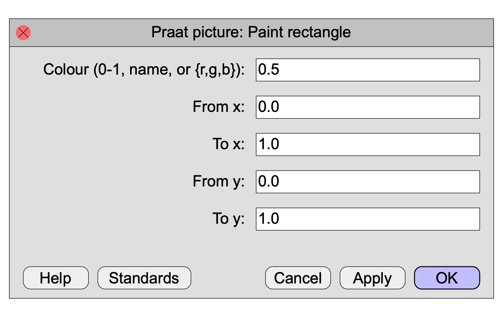Place cursor on the 0.5 colour value

point(269,70)
